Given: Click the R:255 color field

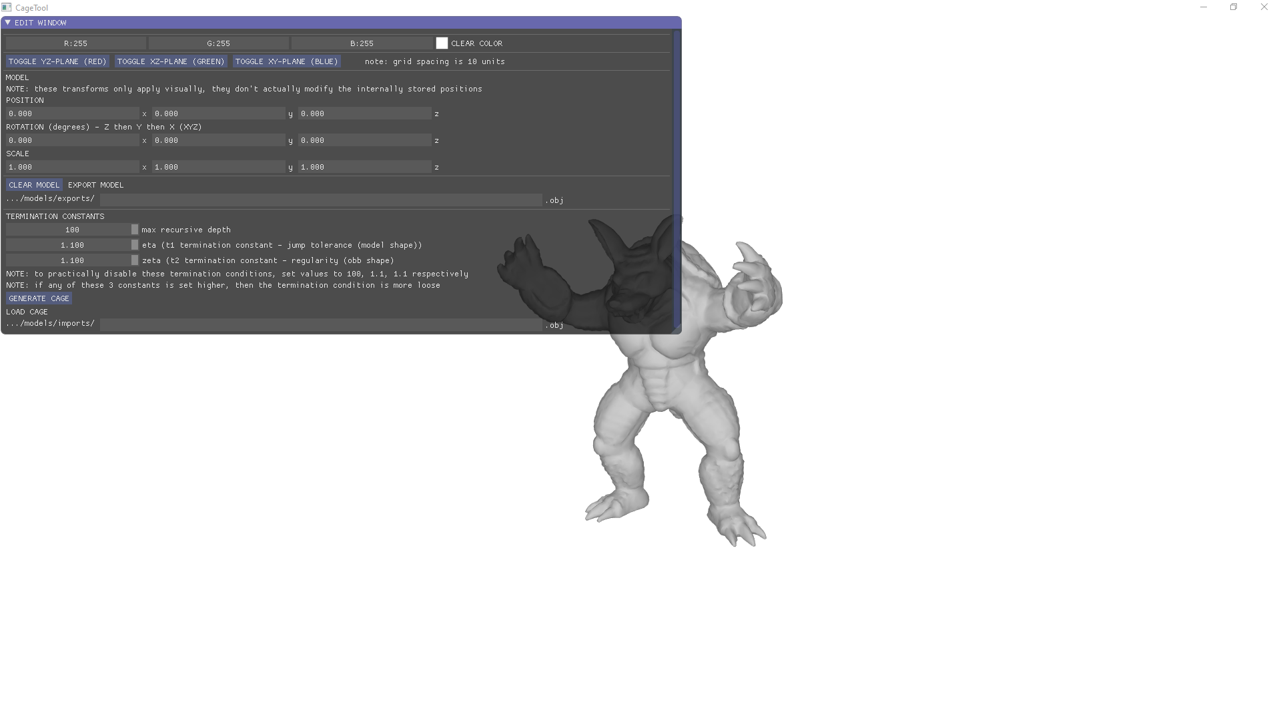Looking at the screenshot, I should coord(75,43).
